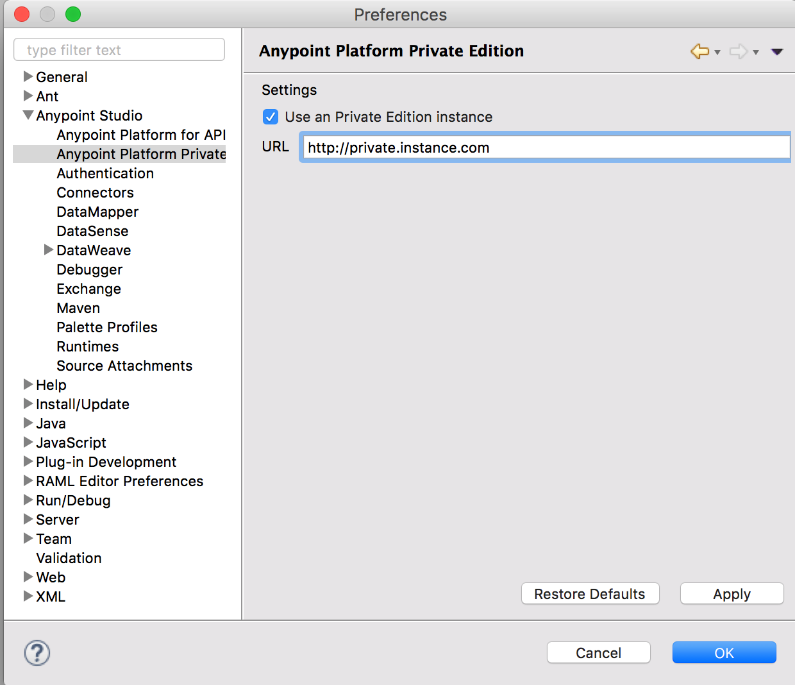Select the Validation preferences entry
The width and height of the screenshot is (795, 685).
(69, 558)
